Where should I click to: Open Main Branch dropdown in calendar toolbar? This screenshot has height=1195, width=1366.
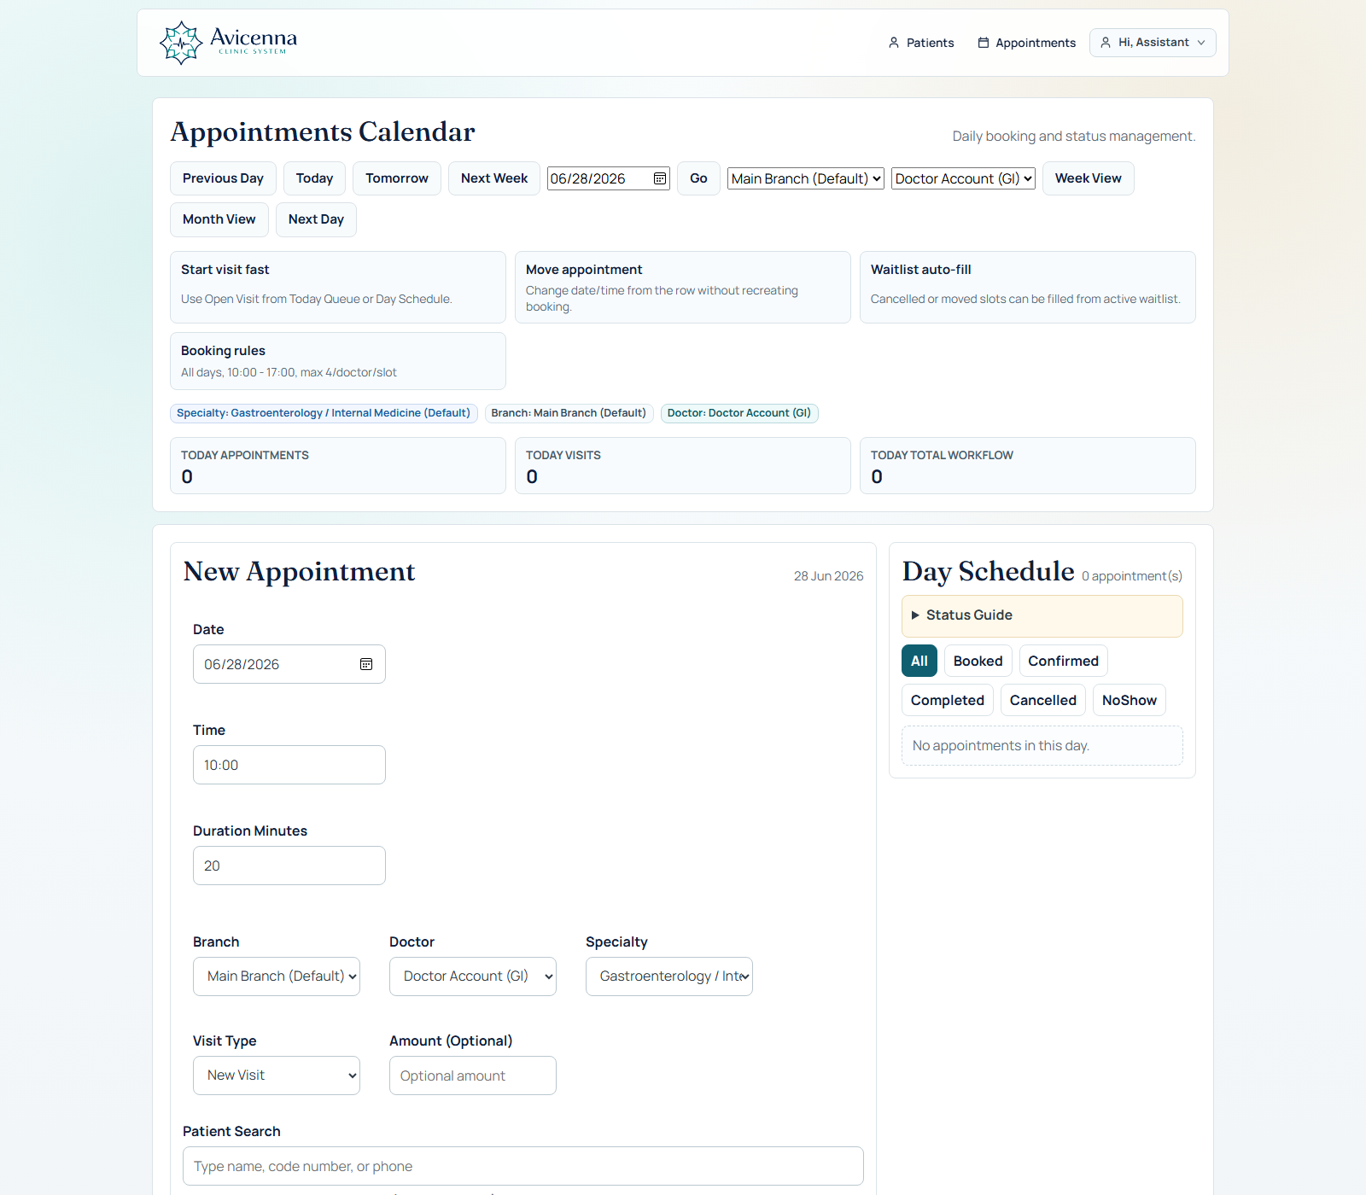click(x=806, y=178)
